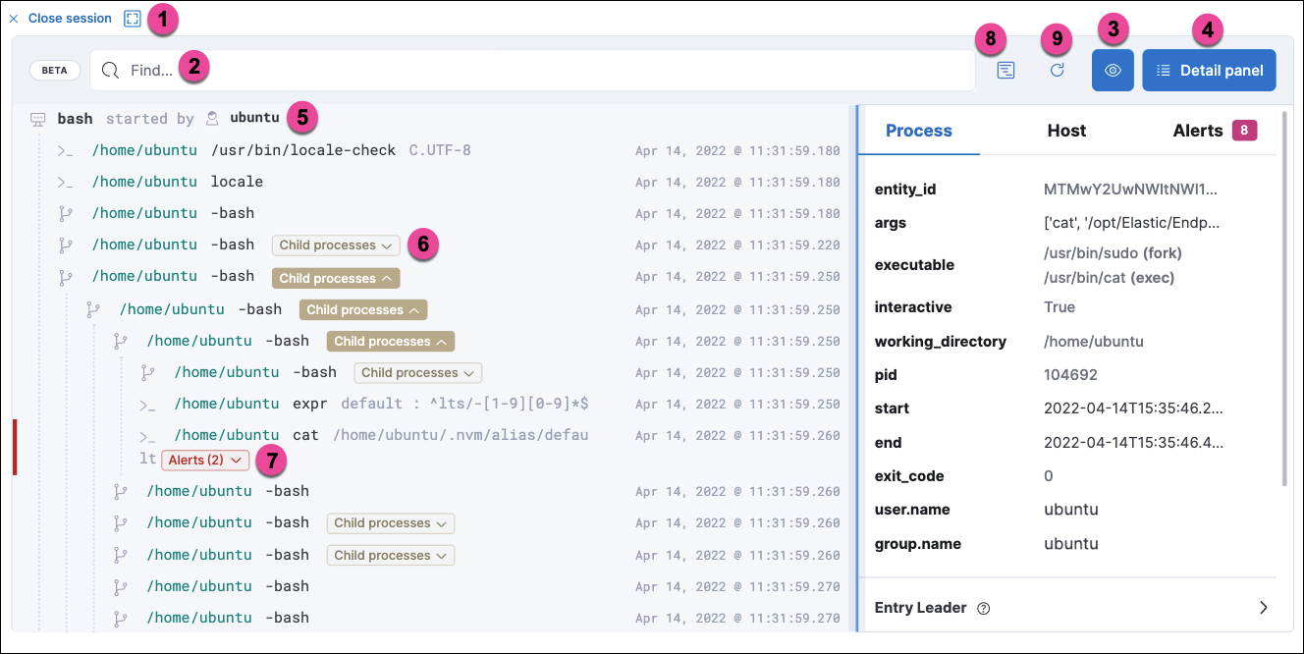Switch to the Host tab
Viewport: 1304px width, 654px height.
click(x=1066, y=131)
